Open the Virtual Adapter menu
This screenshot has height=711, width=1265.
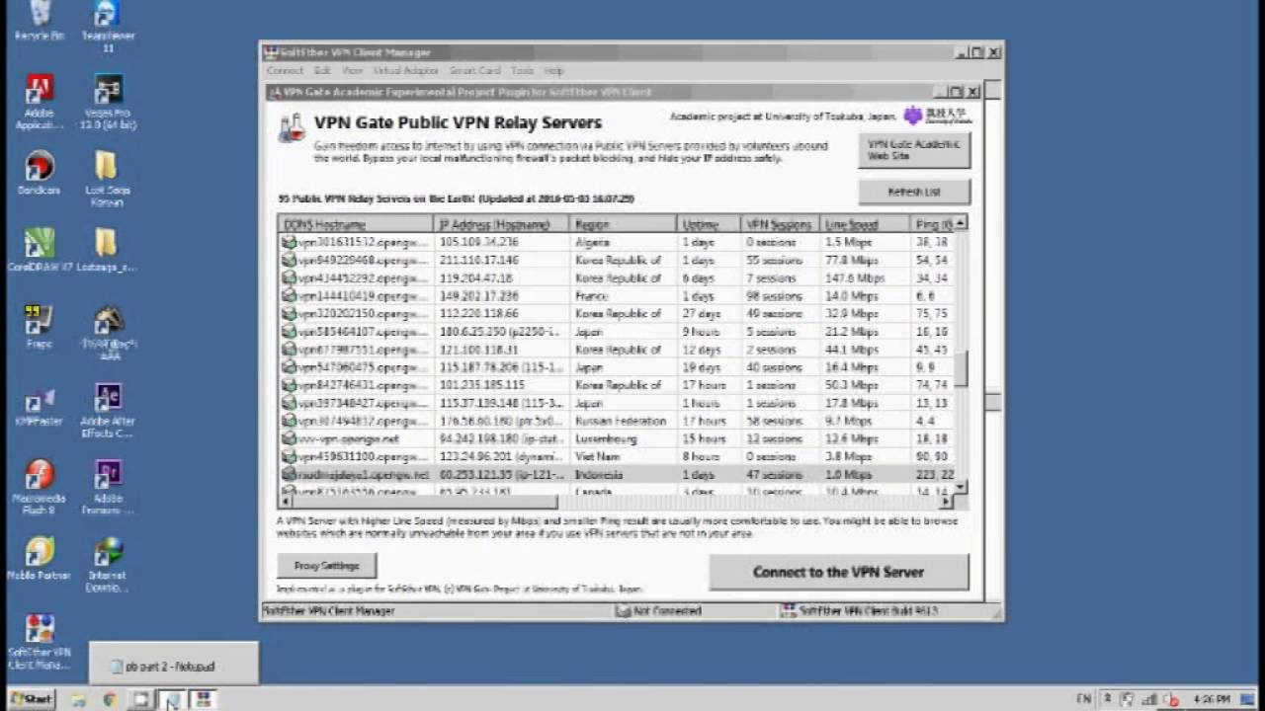(405, 71)
